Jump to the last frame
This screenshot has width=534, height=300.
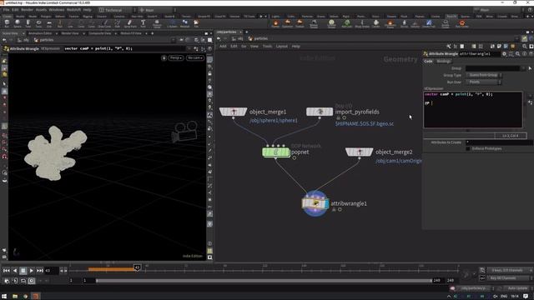[x=40, y=271]
